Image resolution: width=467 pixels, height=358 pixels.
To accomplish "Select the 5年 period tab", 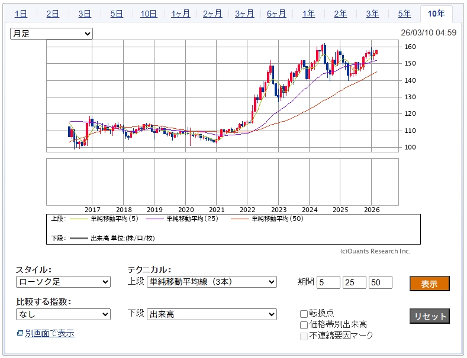I will point(404,14).
